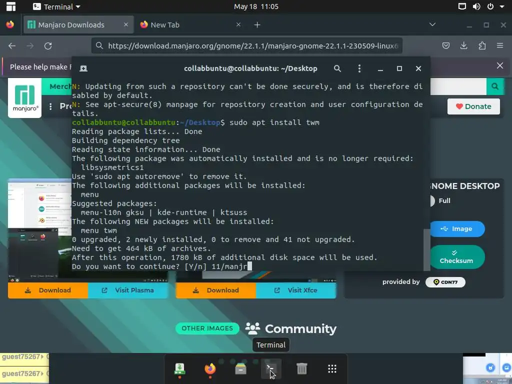Open the terminal search icon

pos(337,68)
